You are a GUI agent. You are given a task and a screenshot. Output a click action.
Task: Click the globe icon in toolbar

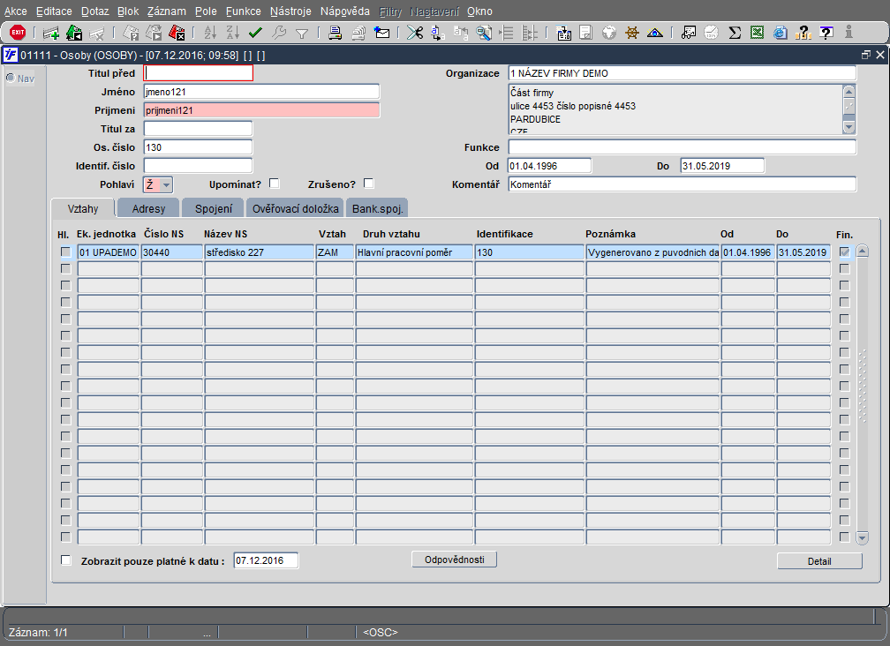[609, 33]
